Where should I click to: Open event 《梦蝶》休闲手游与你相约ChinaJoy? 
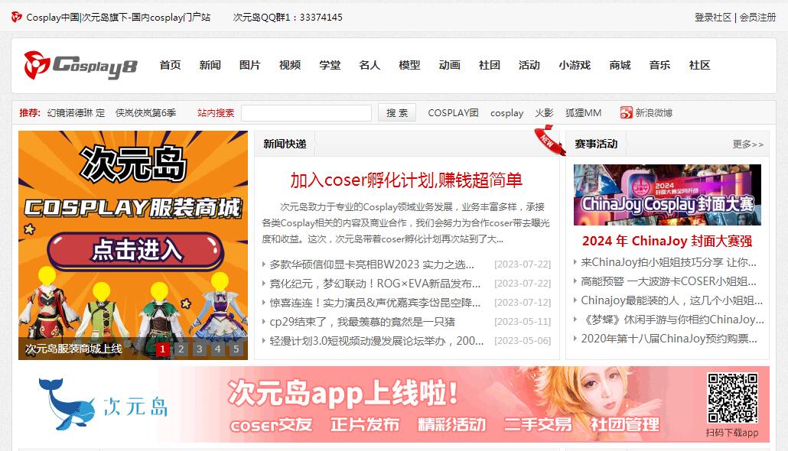[x=672, y=320]
